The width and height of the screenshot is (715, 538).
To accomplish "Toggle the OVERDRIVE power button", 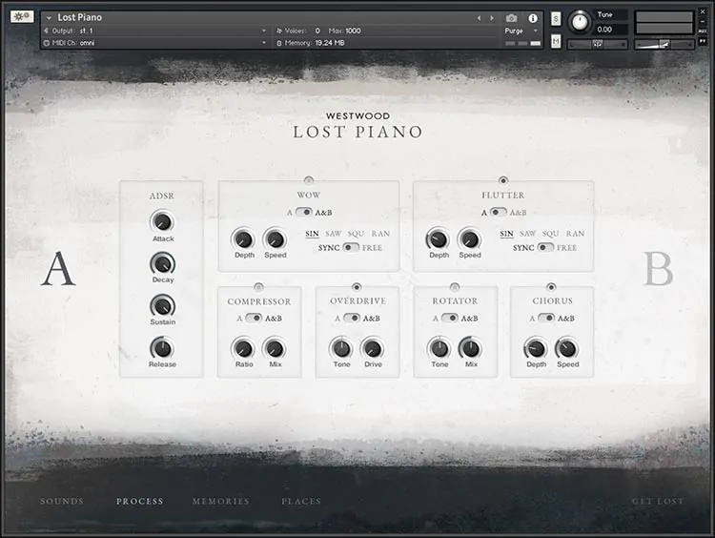I will pyautogui.click(x=357, y=287).
